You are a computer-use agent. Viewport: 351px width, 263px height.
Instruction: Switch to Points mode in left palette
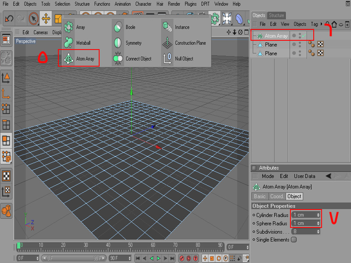6,109
